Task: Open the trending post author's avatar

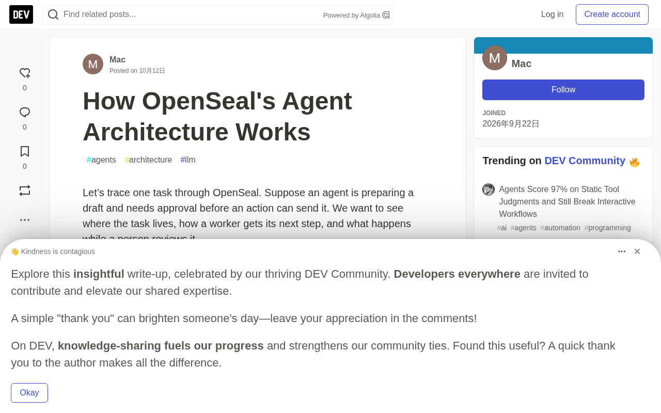Action: pos(489,189)
